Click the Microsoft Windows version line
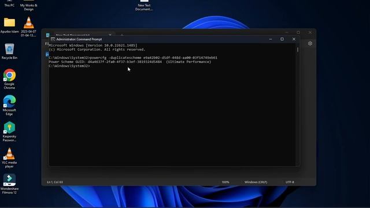 click(x=93, y=45)
